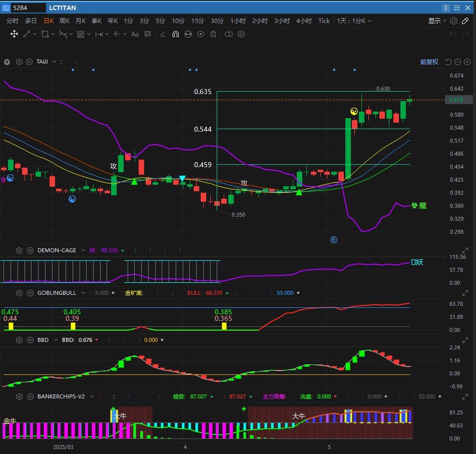The height and width of the screenshot is (454, 476).
Task: Click the overlapping circles compare icon
Action: tap(229, 34)
